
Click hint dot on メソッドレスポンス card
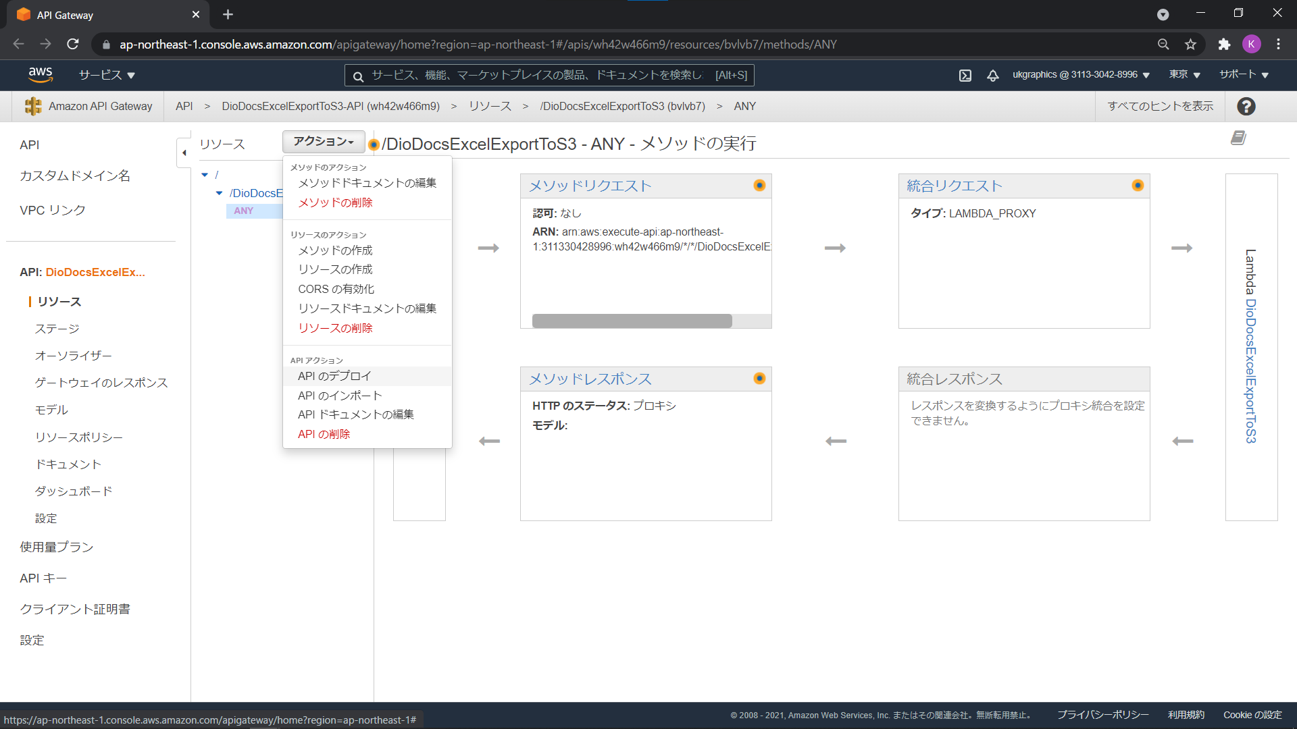click(759, 379)
